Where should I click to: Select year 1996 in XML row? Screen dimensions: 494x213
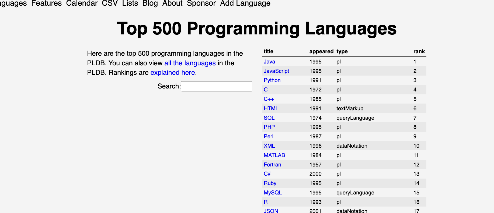(x=315, y=146)
